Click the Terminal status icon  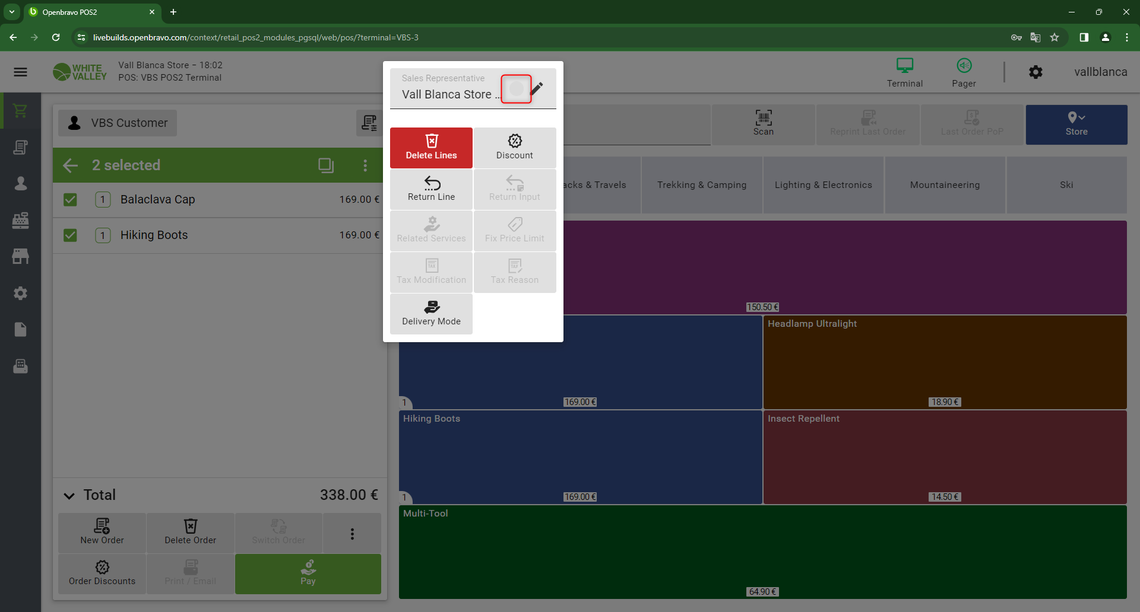905,72
